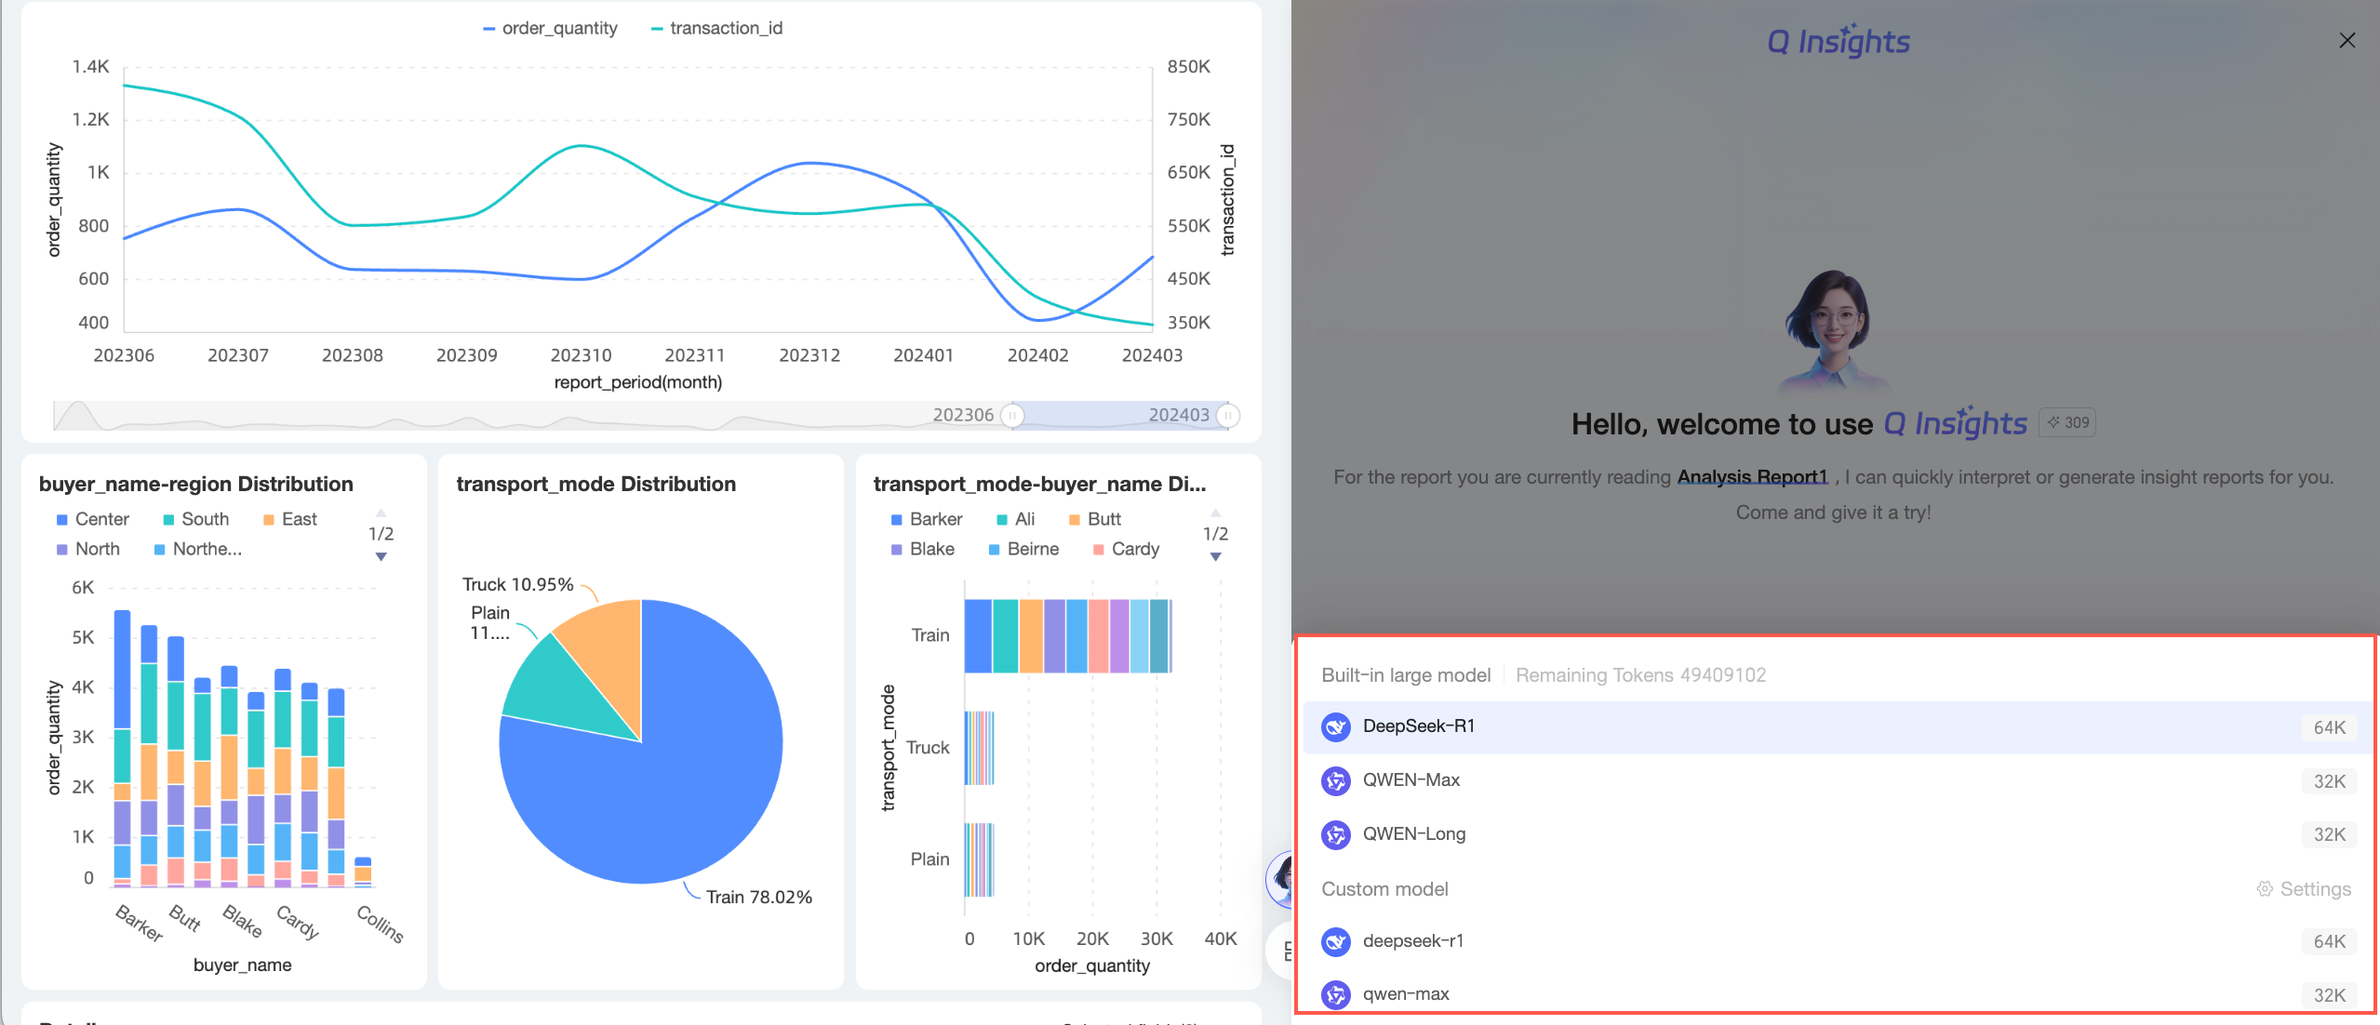The width and height of the screenshot is (2380, 1025).
Task: Click floating assistant avatar on dashboard edge
Action: point(1281,878)
